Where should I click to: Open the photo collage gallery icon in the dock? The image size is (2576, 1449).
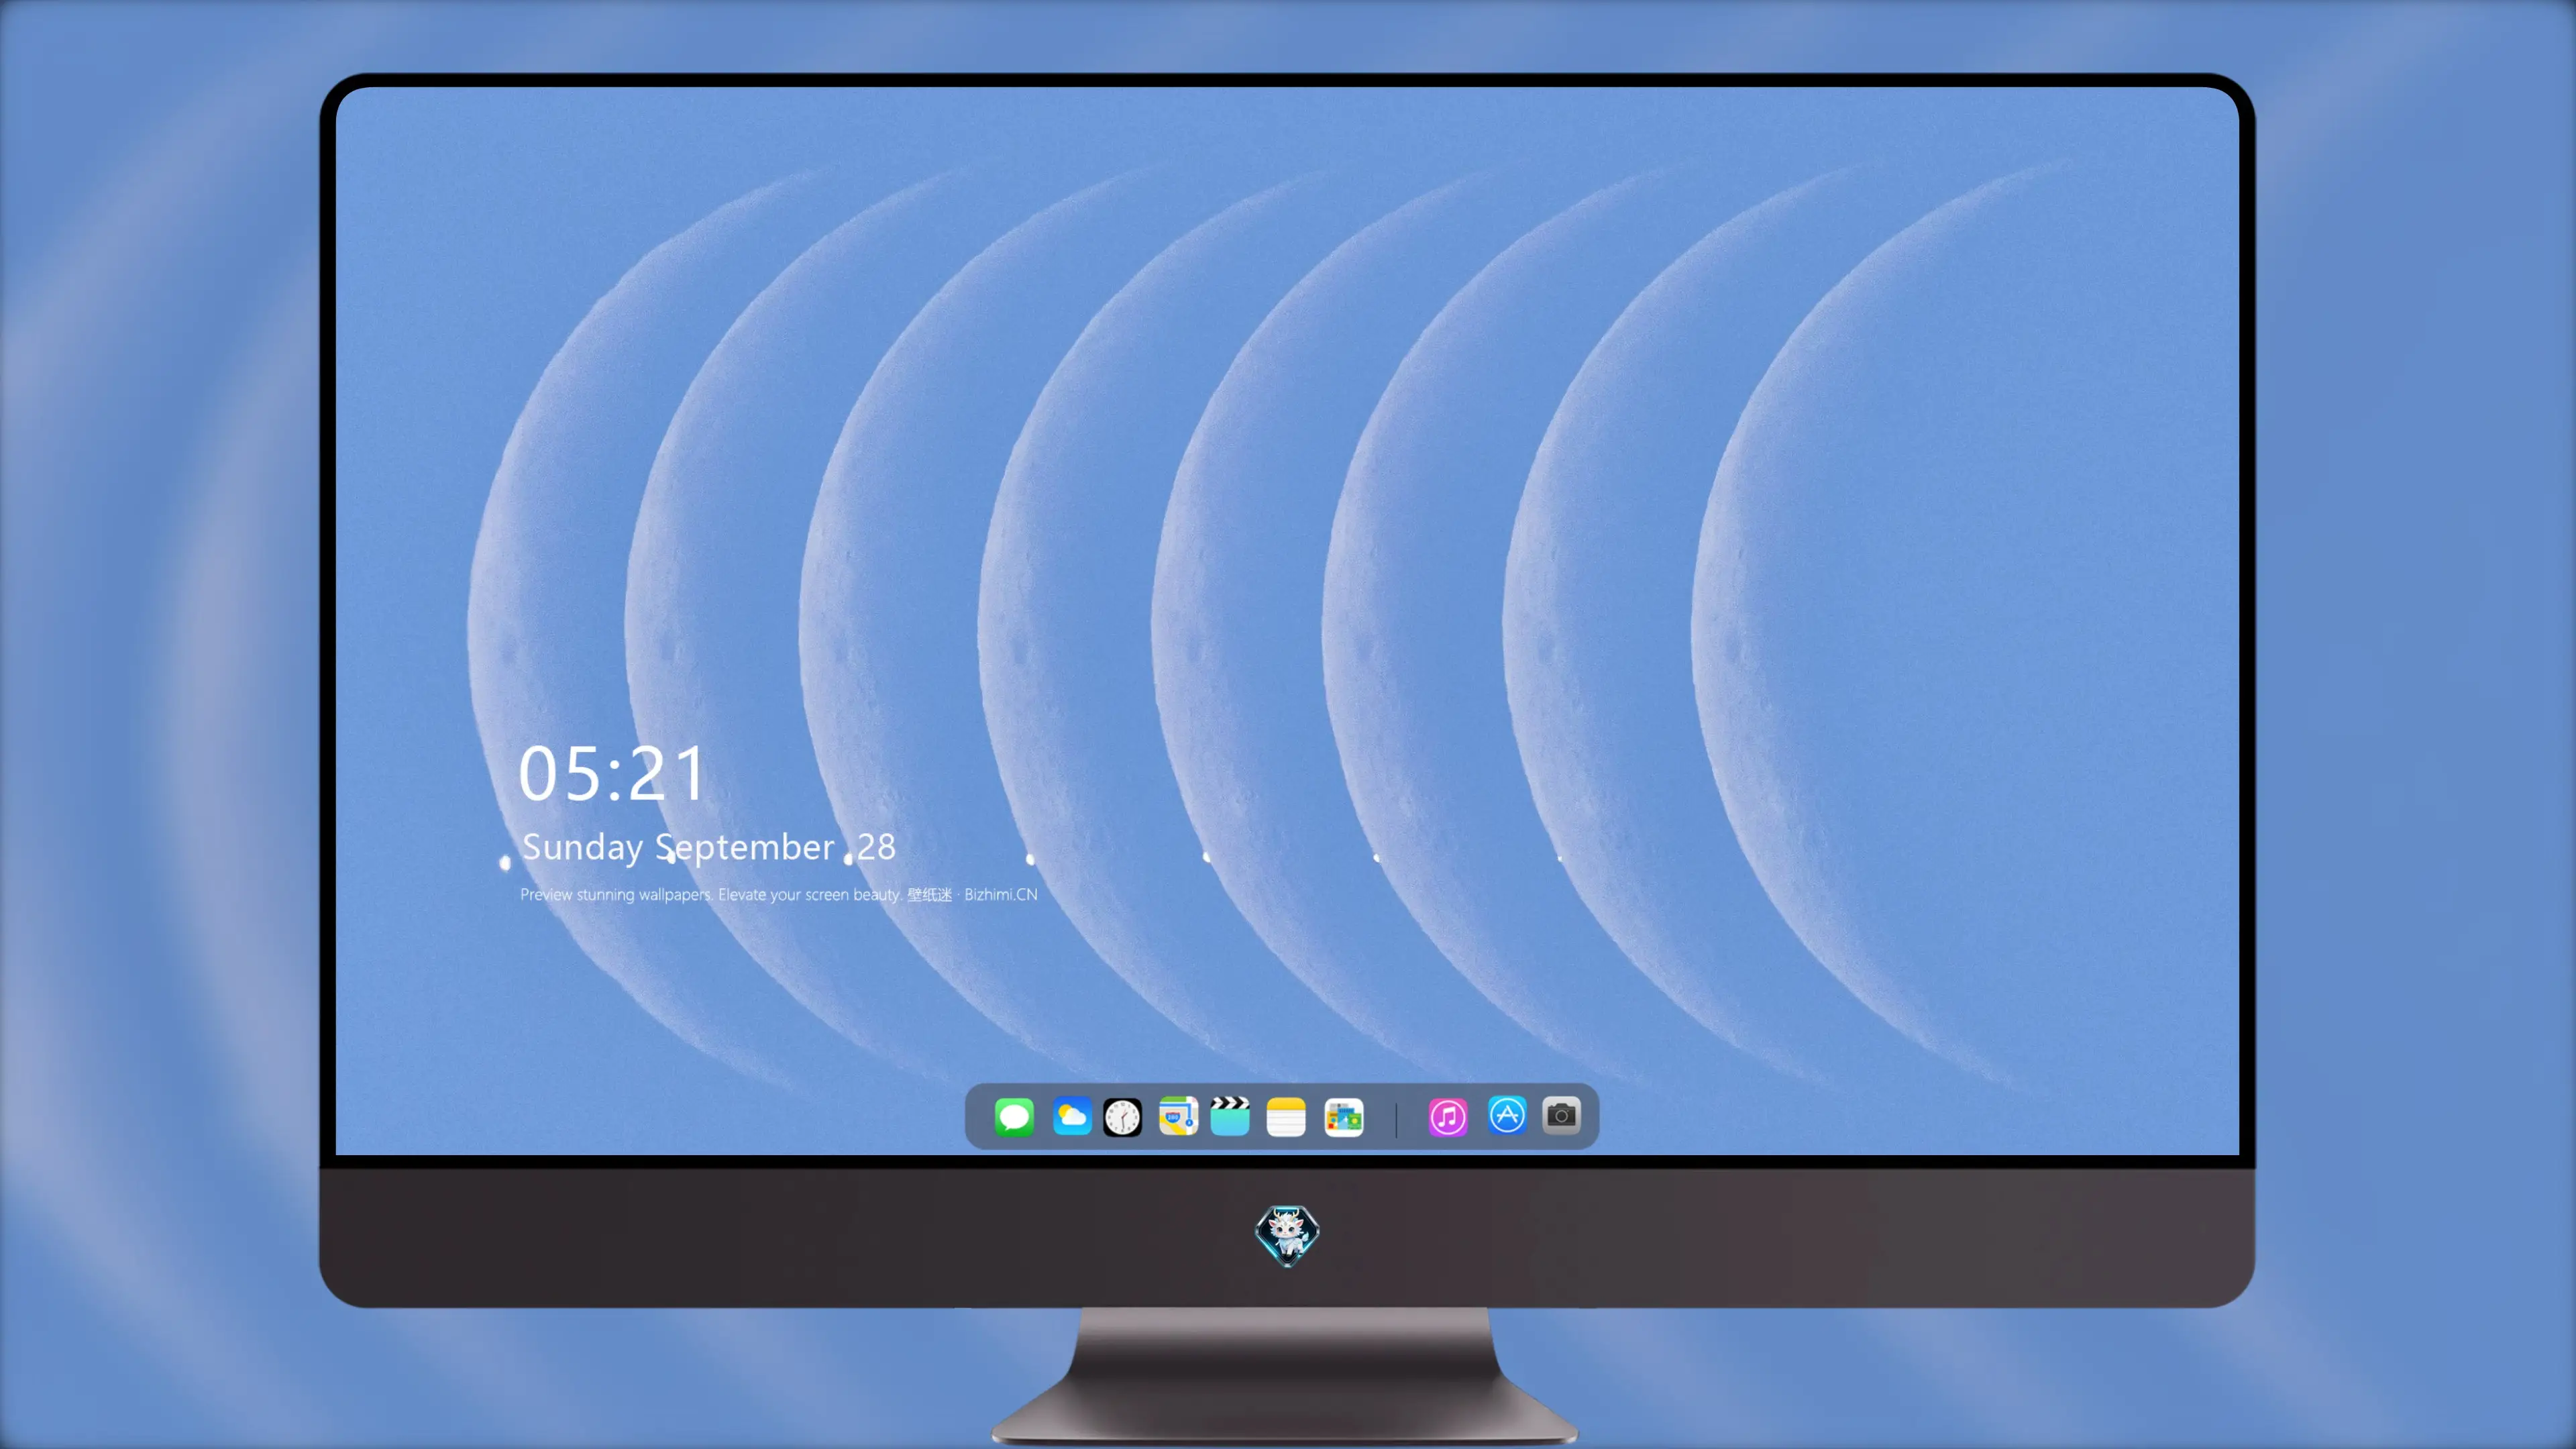tap(1344, 1116)
